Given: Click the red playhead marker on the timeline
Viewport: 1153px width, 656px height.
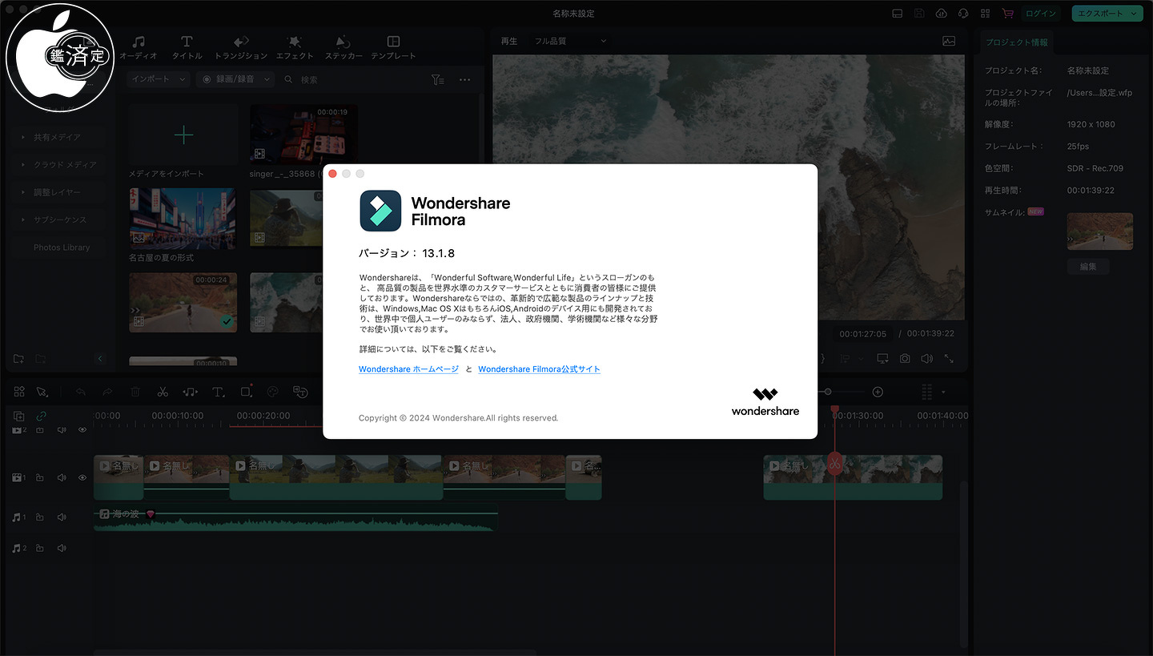Looking at the screenshot, I should pyautogui.click(x=834, y=411).
